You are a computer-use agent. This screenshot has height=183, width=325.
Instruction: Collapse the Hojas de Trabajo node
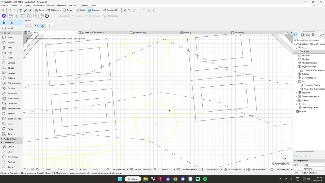click(x=296, y=67)
